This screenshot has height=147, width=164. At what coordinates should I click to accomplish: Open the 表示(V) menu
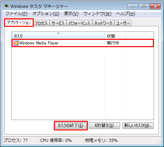pyautogui.click(x=71, y=14)
